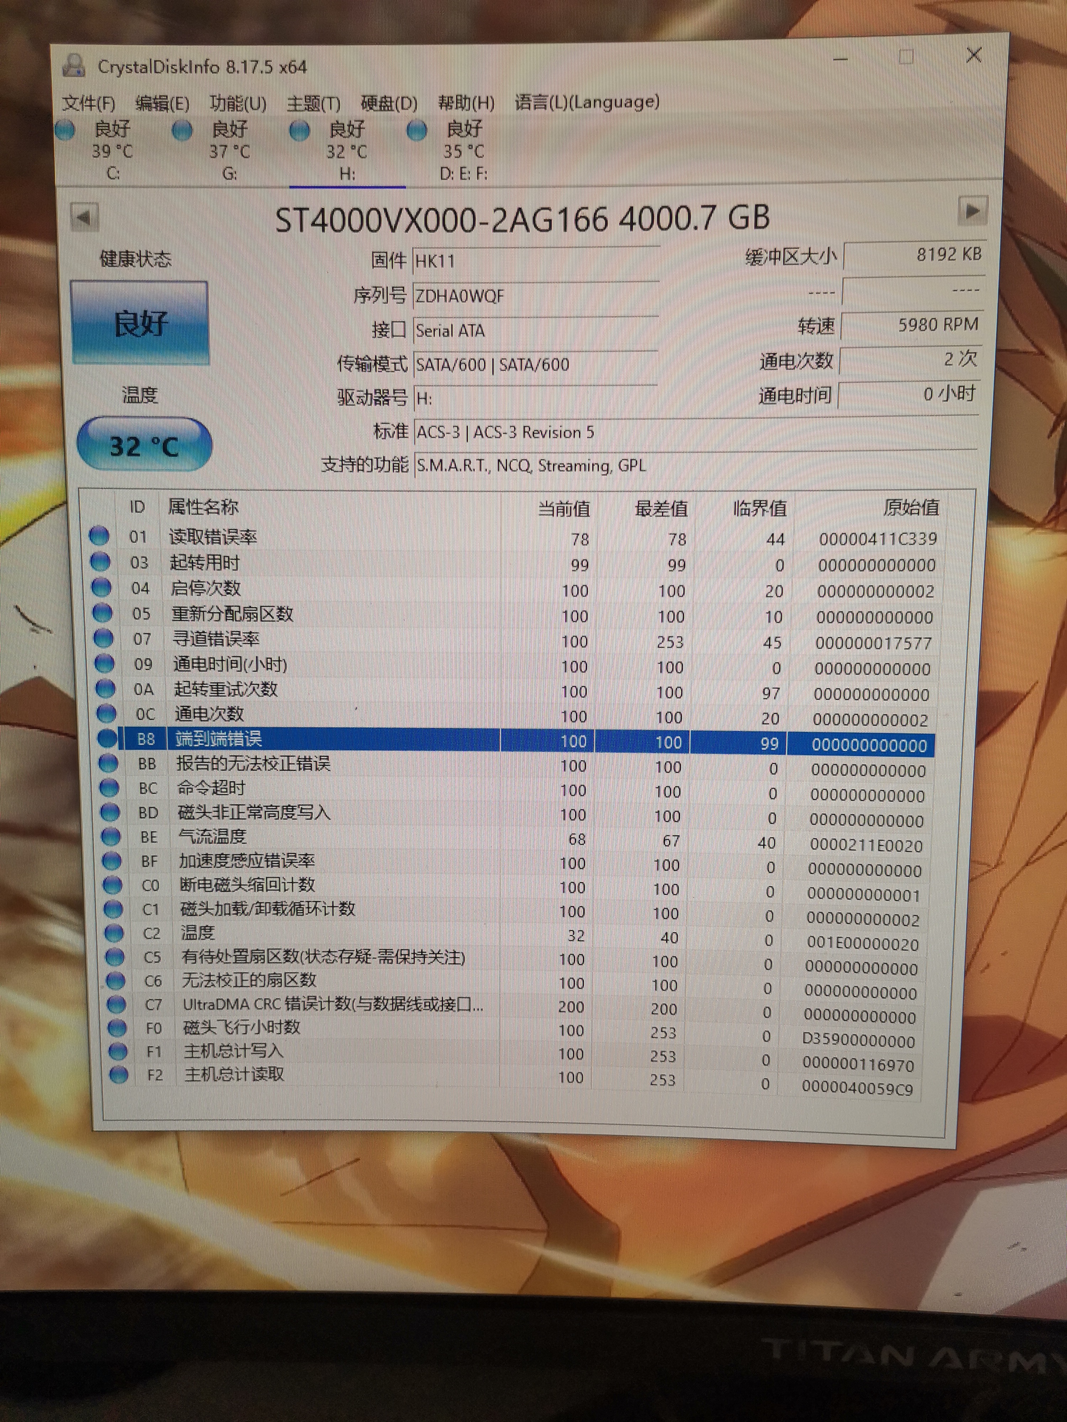Click the 当前值 column header
Screen dimensions: 1067x1422
[563, 509]
